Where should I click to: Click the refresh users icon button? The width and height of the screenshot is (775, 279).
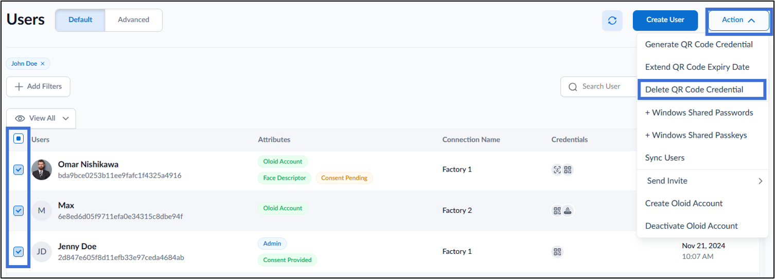click(612, 21)
